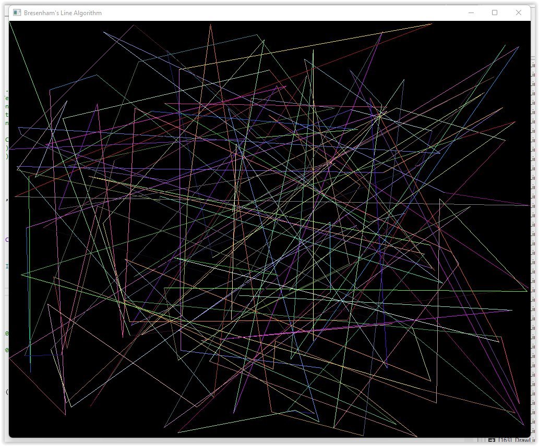Click the window icon beside the title
The height and width of the screenshot is (446, 539).
point(17,13)
